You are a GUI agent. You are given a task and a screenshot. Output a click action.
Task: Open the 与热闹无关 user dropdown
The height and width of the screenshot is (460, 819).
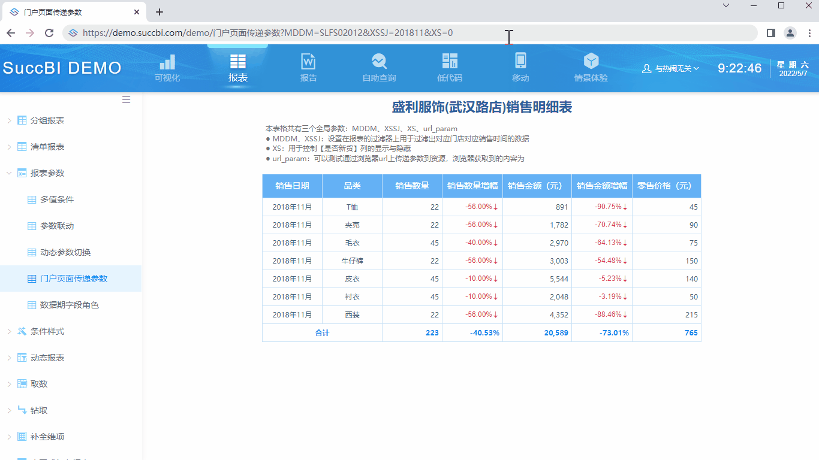[670, 68]
